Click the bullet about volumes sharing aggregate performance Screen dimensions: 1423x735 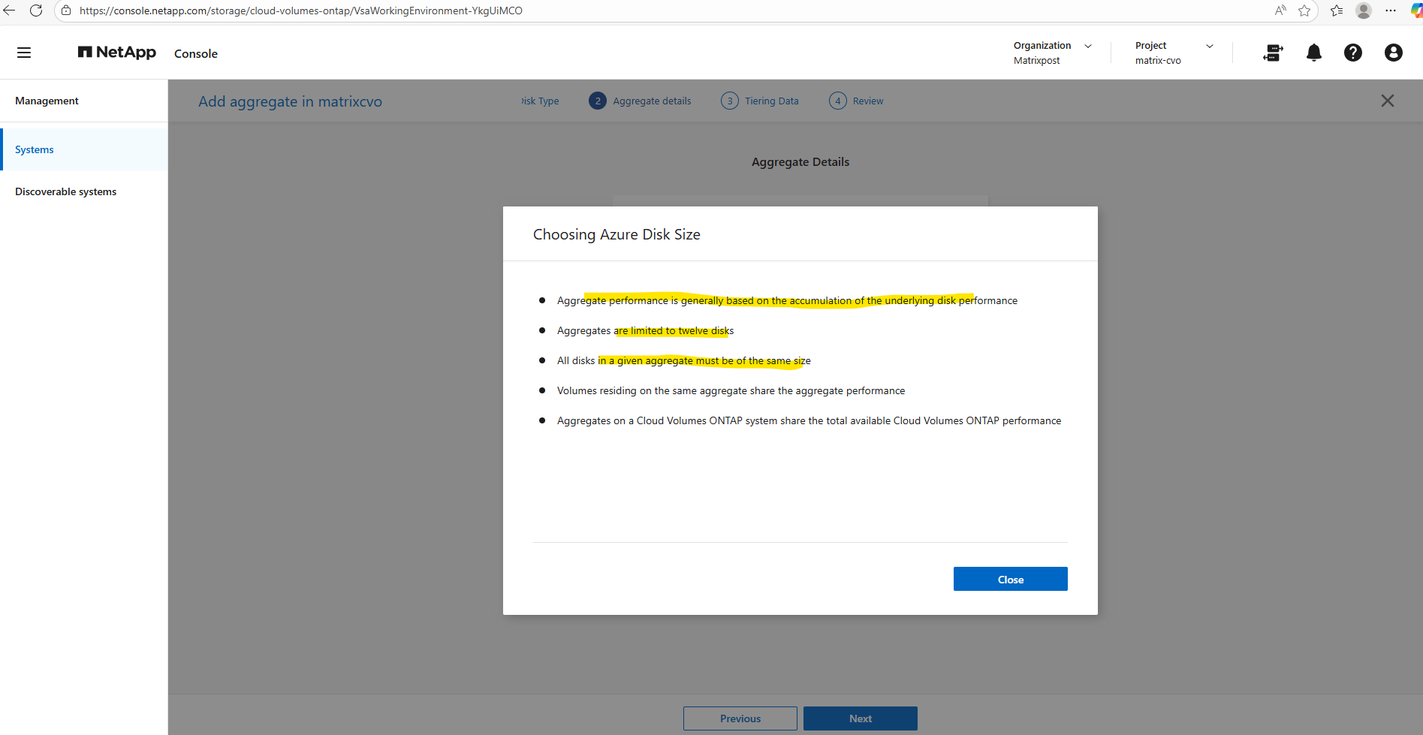[x=731, y=390]
